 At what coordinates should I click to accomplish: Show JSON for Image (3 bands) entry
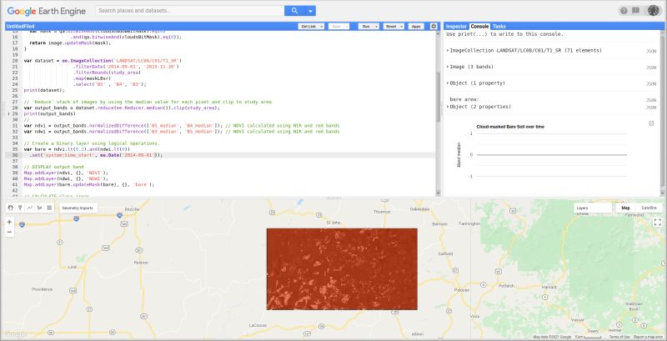coord(651,68)
